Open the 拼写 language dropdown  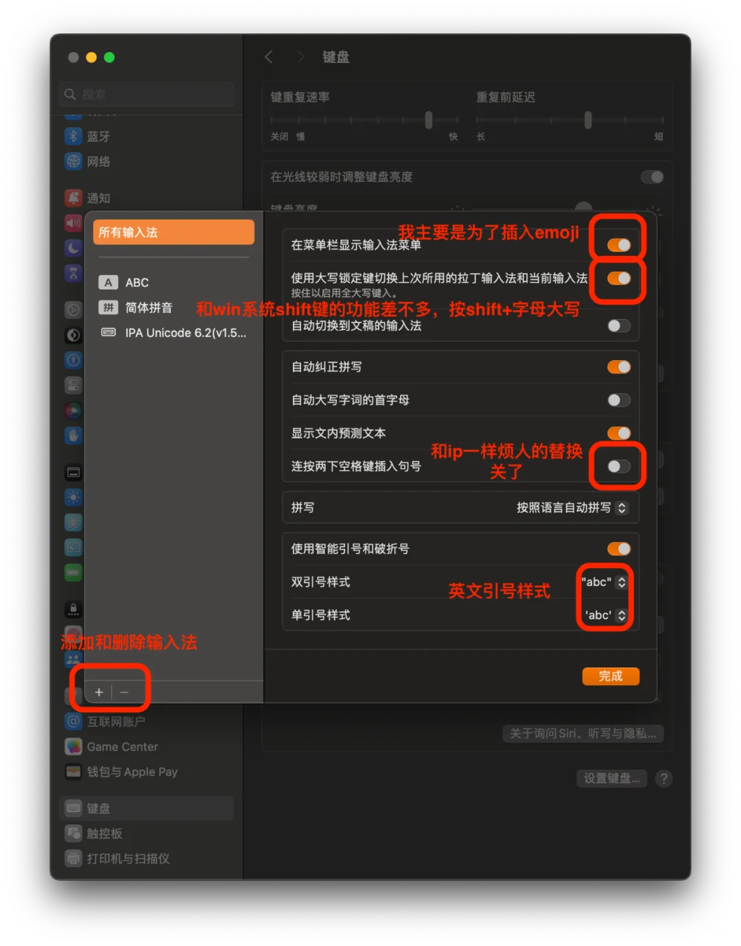pos(572,508)
